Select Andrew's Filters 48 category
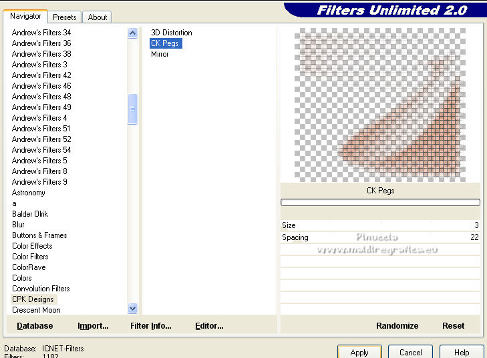487x358 pixels. (41, 97)
